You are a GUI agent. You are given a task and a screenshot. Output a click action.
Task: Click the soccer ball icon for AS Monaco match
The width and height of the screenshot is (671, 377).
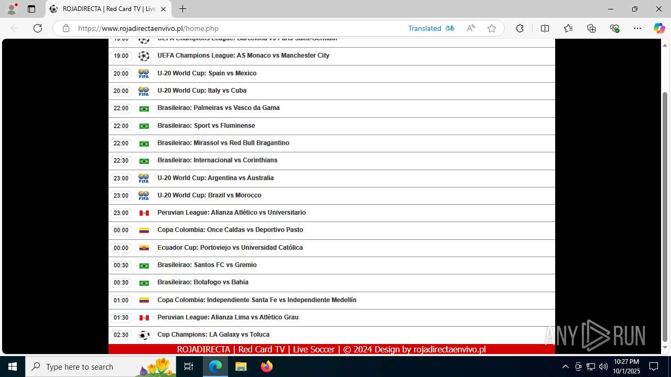click(144, 56)
